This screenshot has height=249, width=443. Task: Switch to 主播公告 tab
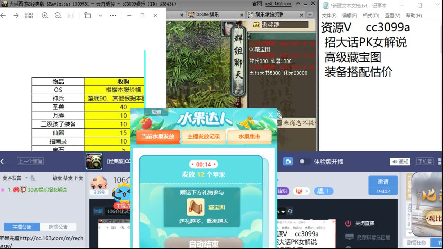point(22,227)
